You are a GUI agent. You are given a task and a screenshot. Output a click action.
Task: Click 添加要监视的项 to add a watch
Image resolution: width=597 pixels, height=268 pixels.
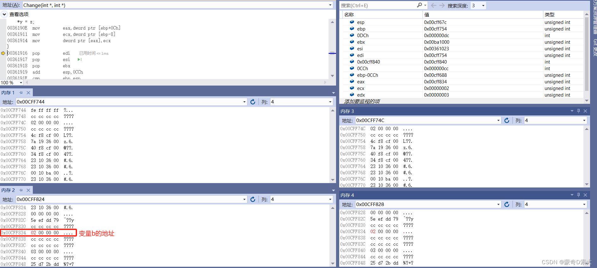click(x=362, y=101)
